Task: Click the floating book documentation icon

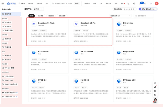Action: (x=155, y=91)
